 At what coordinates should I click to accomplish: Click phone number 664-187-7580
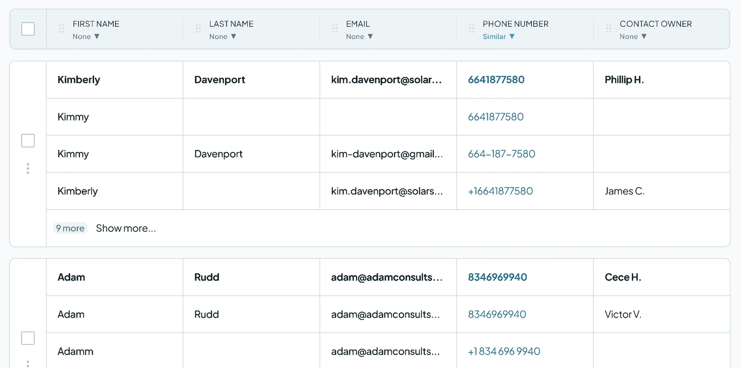(x=501, y=154)
